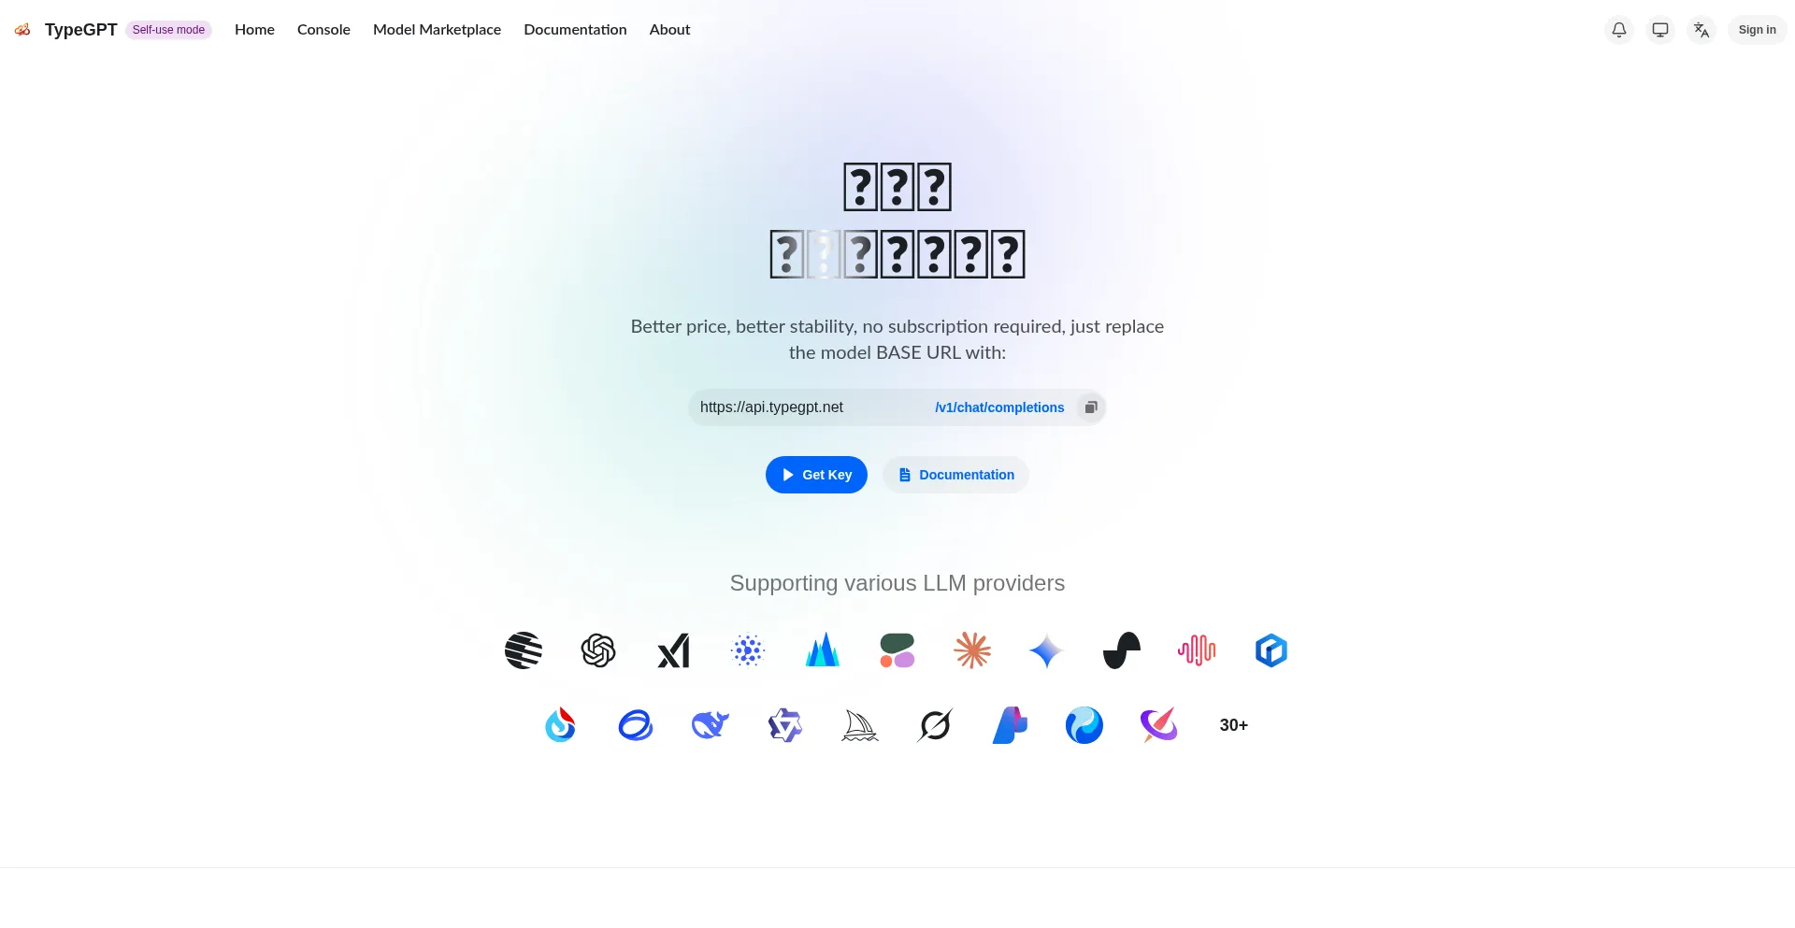1795x928 pixels.
Task: Open the notifications bell icon
Action: coord(1619,30)
